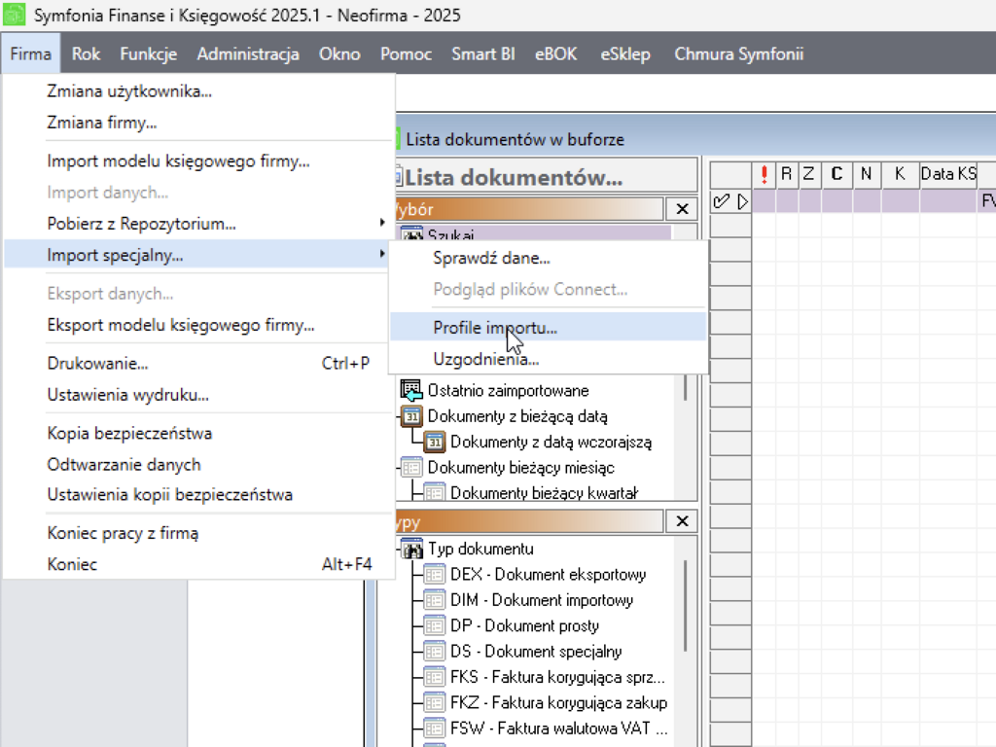Select Kopia bezpieczeństwa
The width and height of the screenshot is (996, 747).
tap(198, 433)
